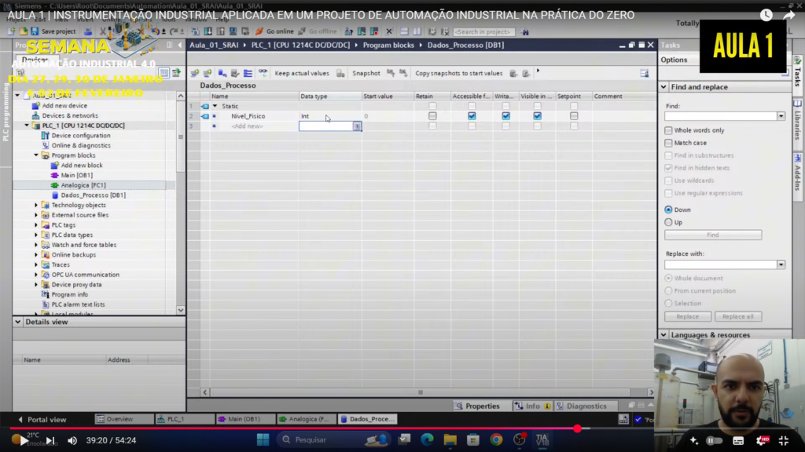The width and height of the screenshot is (805, 452).
Task: Select the Up search direction radio
Action: [x=668, y=222]
